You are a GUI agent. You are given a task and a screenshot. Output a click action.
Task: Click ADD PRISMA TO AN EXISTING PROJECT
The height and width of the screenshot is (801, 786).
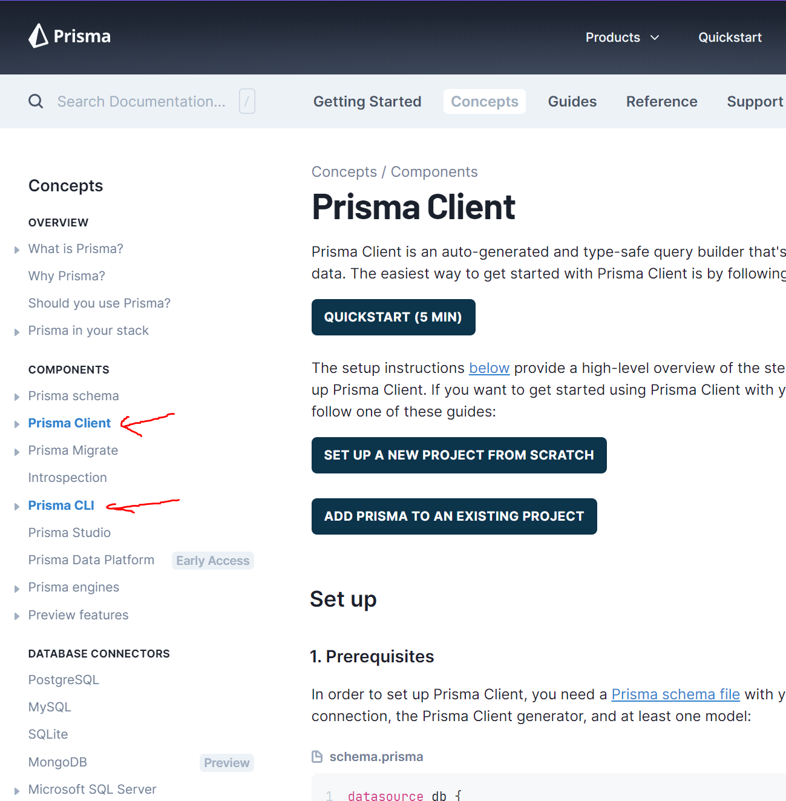coord(454,516)
